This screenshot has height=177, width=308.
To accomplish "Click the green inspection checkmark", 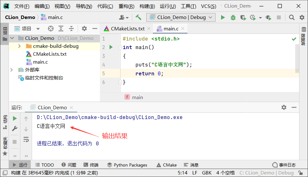I will [x=294, y=39].
